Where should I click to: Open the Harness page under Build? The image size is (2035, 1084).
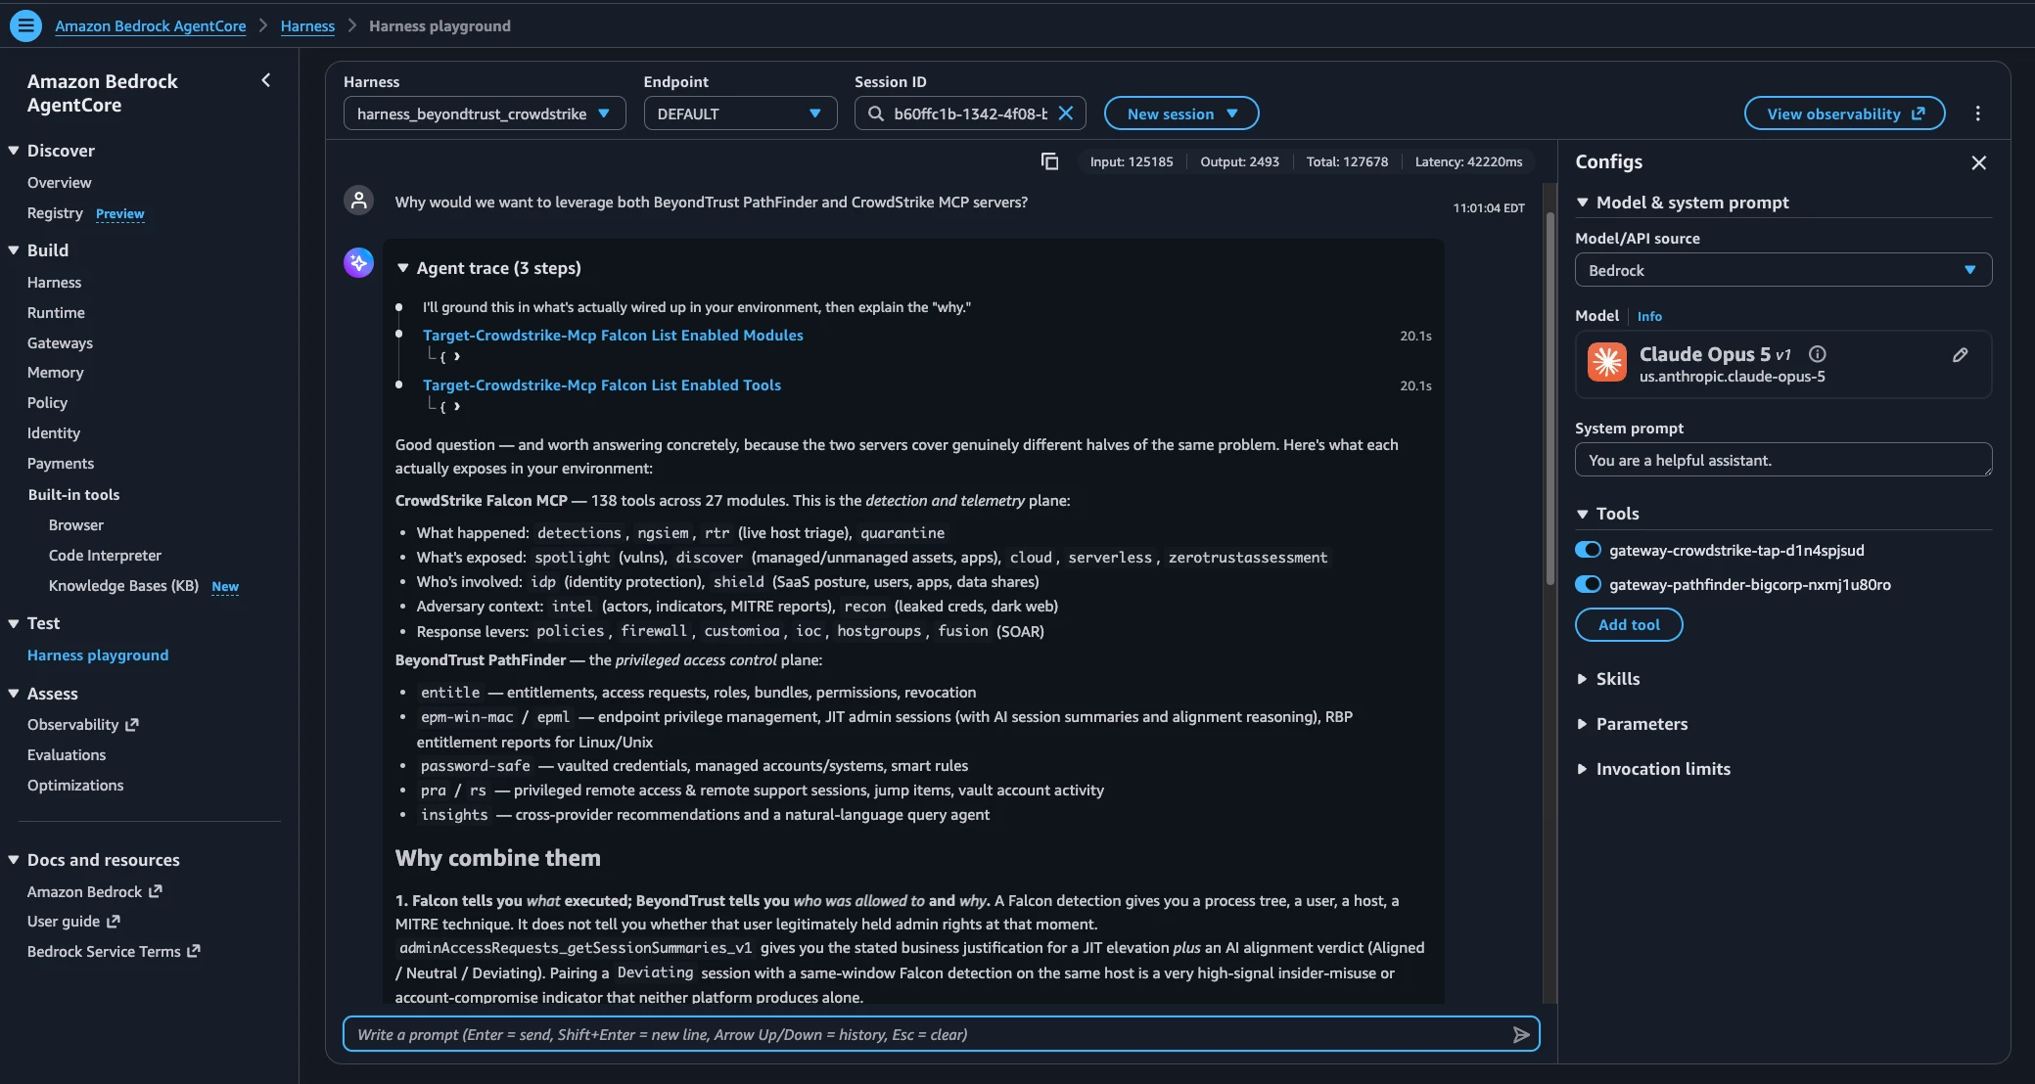tap(54, 283)
